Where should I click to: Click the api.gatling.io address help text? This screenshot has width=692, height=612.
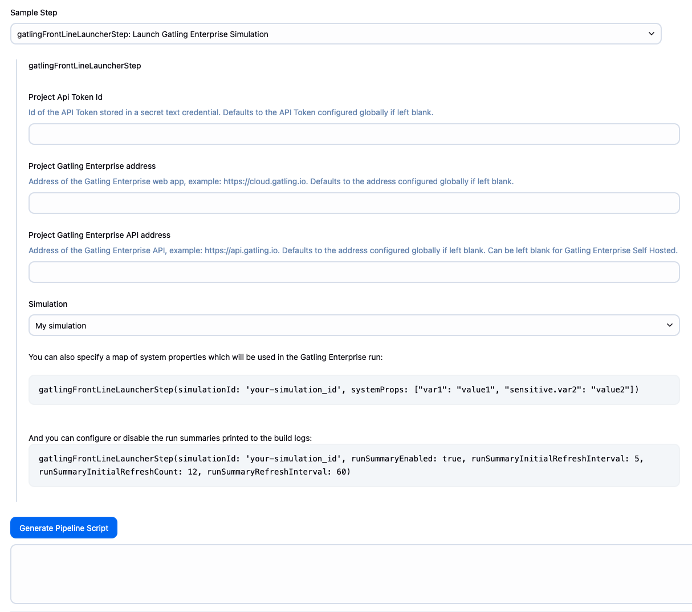353,250
